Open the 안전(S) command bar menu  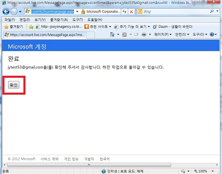coord(182,34)
